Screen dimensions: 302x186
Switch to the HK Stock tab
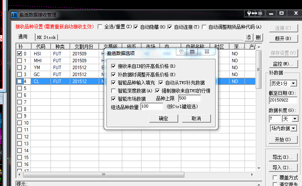pyautogui.click(x=46, y=37)
